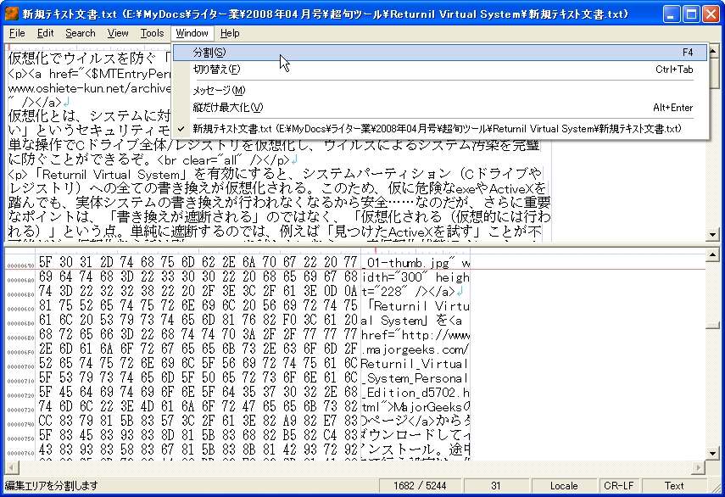Click top pane scroll up arrow
Viewport: 725px width, 497px height.
[x=712, y=50]
